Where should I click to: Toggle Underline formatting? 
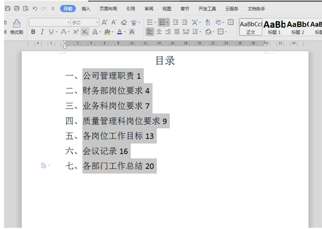[51, 32]
